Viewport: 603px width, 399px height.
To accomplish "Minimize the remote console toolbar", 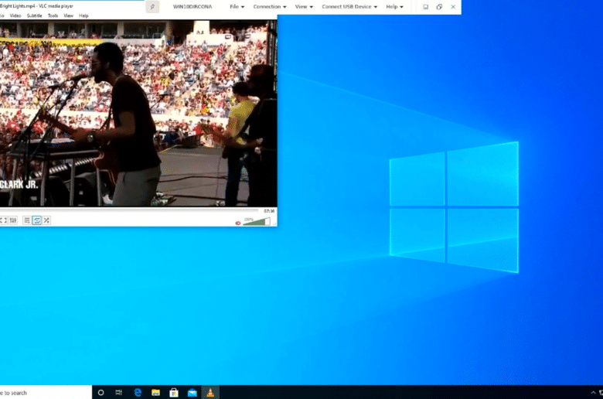I will click(x=425, y=6).
